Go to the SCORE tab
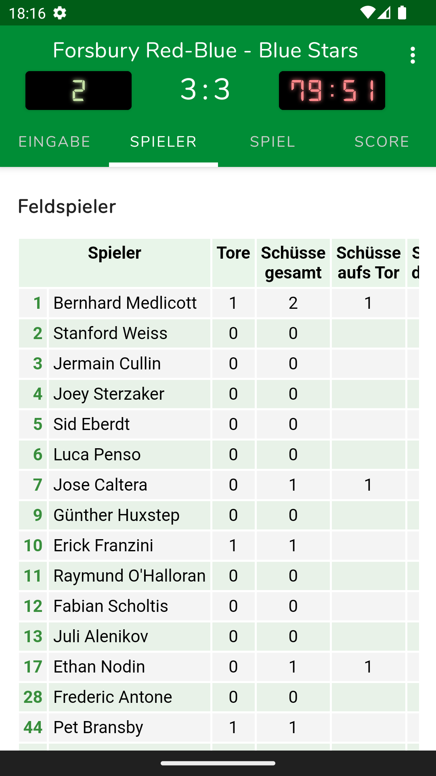Viewport: 436px width, 776px height. tap(381, 142)
